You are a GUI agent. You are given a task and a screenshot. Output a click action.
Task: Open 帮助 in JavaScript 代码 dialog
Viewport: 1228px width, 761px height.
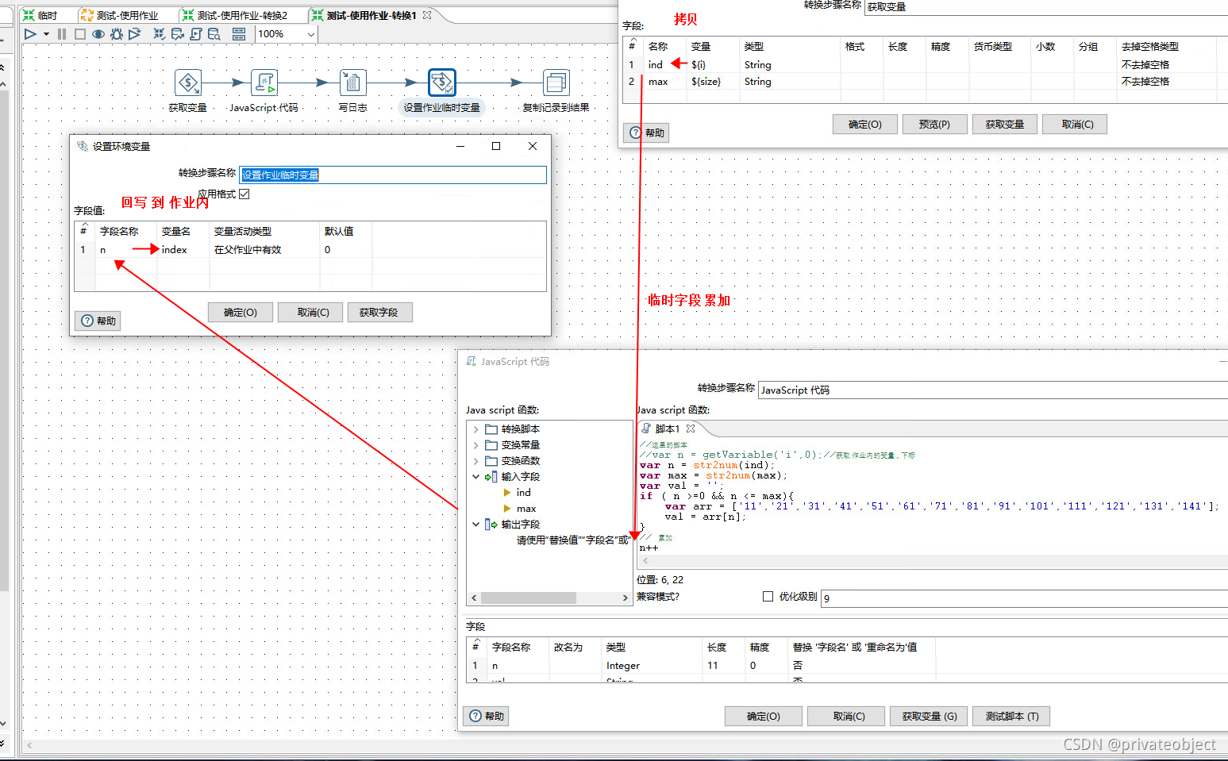point(486,716)
